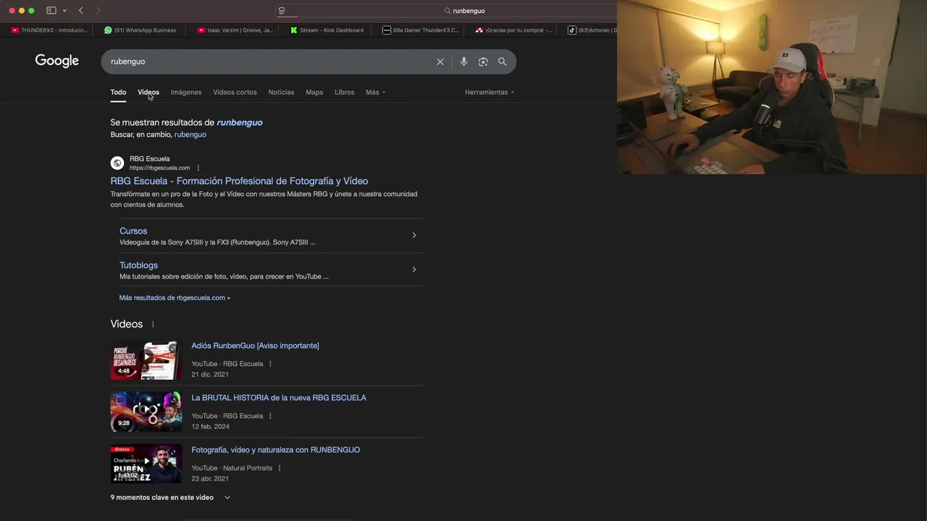Open the sidebar options chevron
927x521 pixels.
[64, 11]
